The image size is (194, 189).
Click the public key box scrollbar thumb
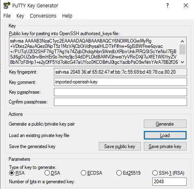182,49
